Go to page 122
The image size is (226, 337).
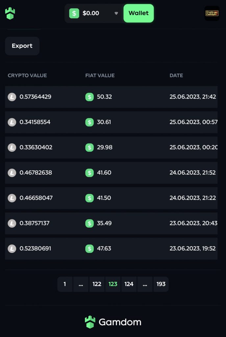tap(97, 284)
